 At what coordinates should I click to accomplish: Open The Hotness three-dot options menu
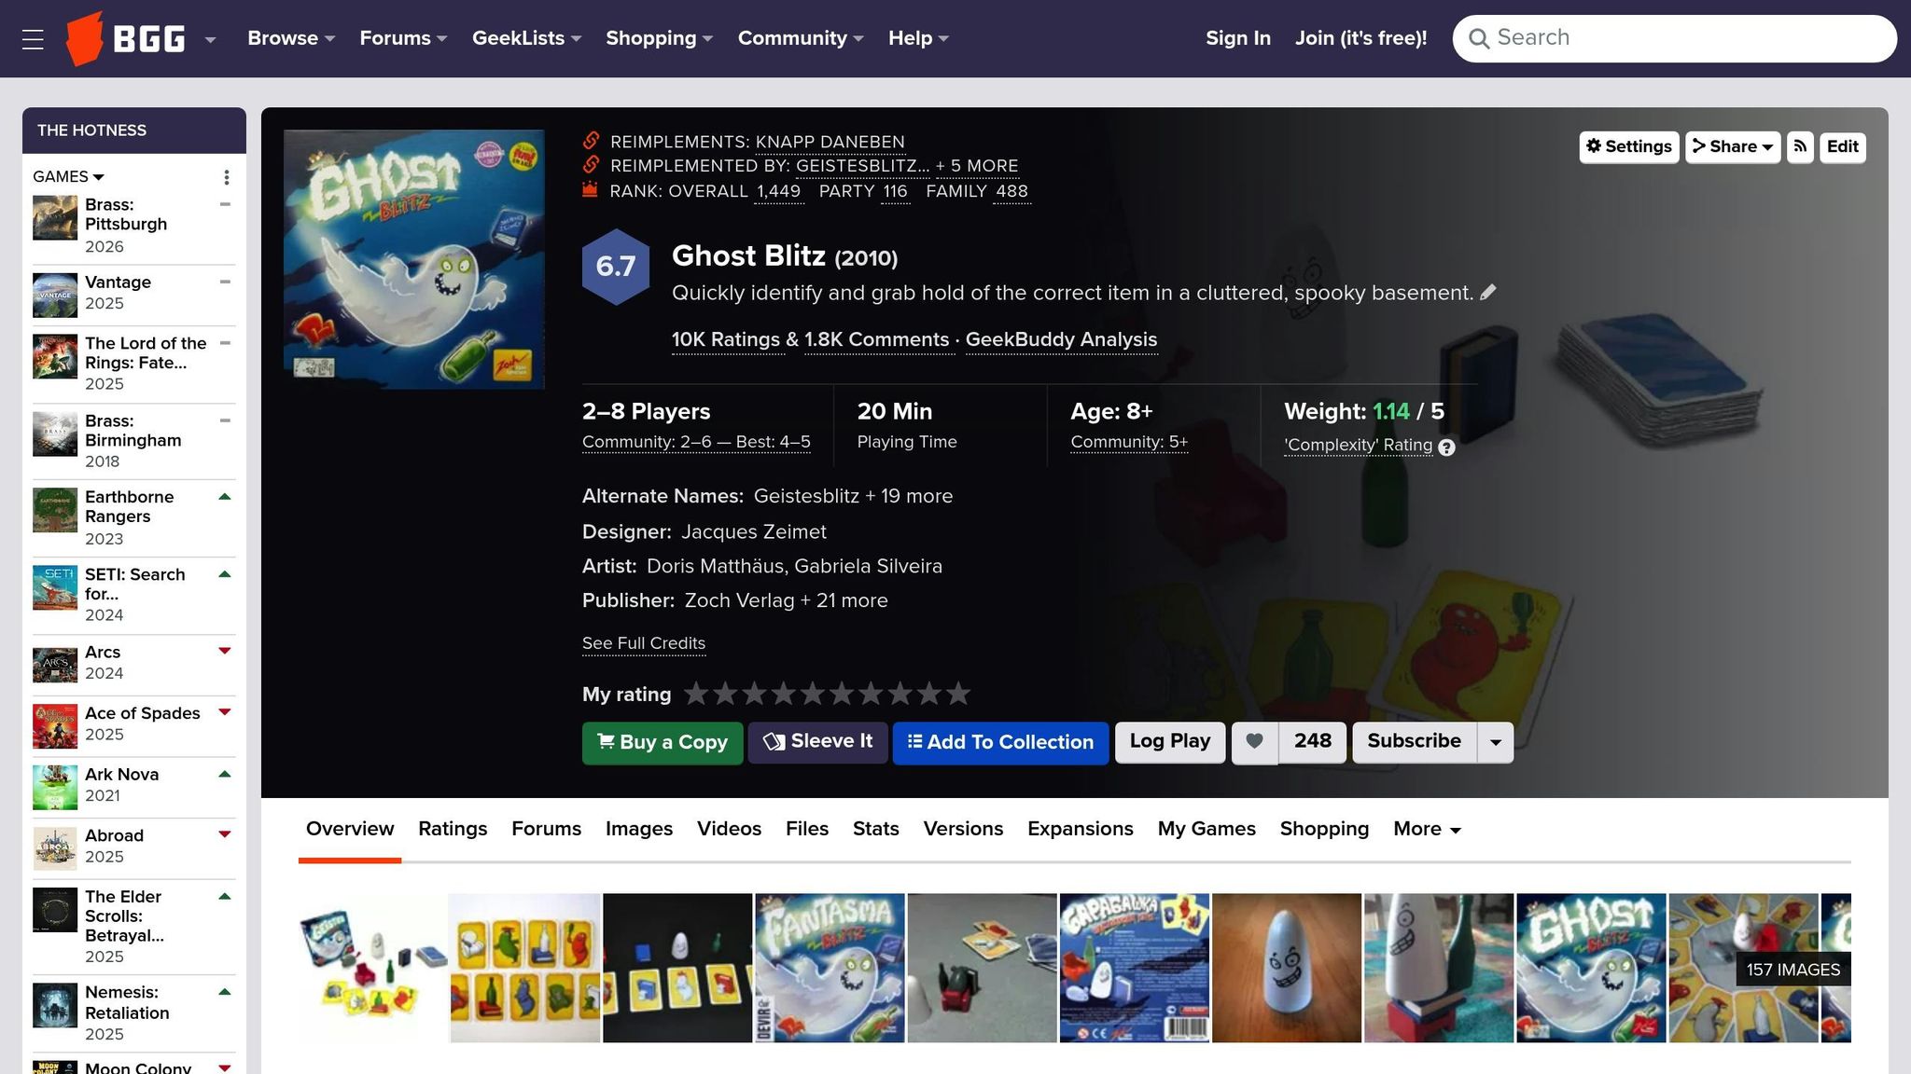coord(226,177)
